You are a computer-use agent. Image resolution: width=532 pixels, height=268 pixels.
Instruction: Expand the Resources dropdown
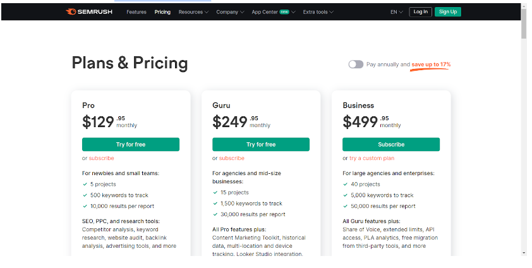193,12
